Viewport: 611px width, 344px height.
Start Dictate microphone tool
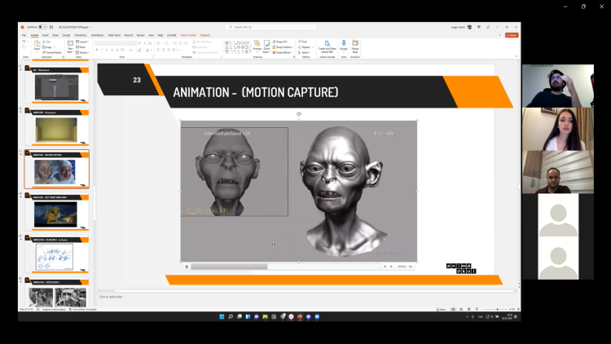tap(344, 46)
